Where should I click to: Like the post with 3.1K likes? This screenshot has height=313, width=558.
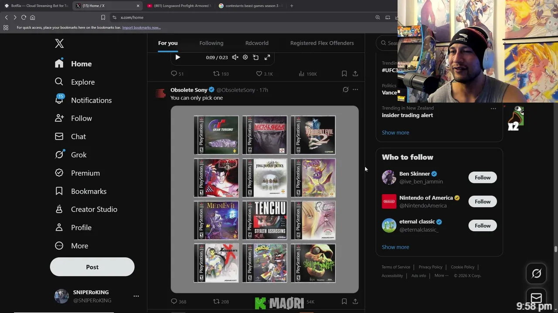264,74
